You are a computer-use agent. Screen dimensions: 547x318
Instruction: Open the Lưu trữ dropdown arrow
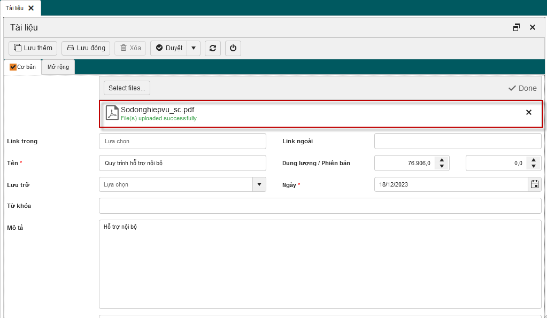(259, 184)
